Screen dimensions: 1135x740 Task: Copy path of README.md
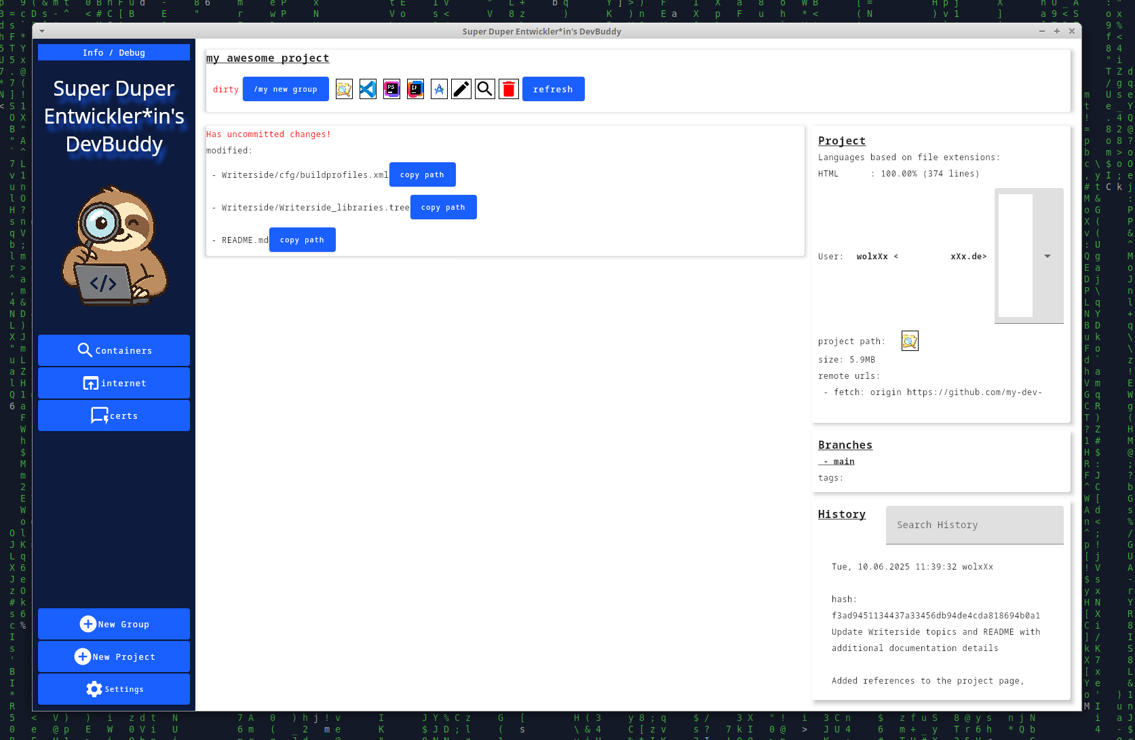302,240
